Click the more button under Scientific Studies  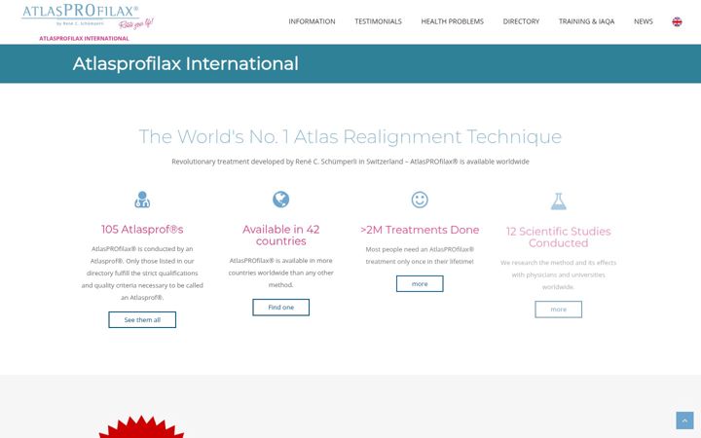pos(559,310)
